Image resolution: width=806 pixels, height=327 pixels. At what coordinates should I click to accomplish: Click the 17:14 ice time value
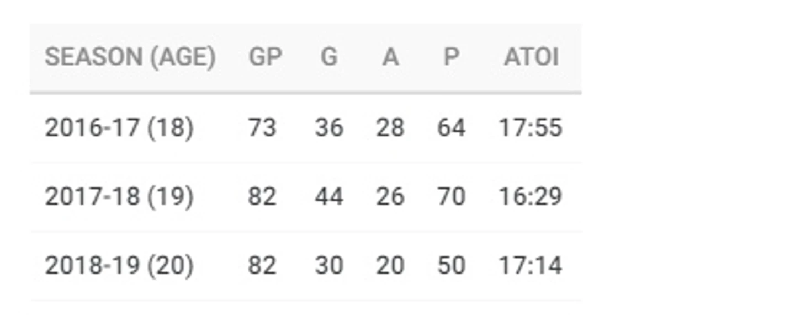pyautogui.click(x=531, y=266)
